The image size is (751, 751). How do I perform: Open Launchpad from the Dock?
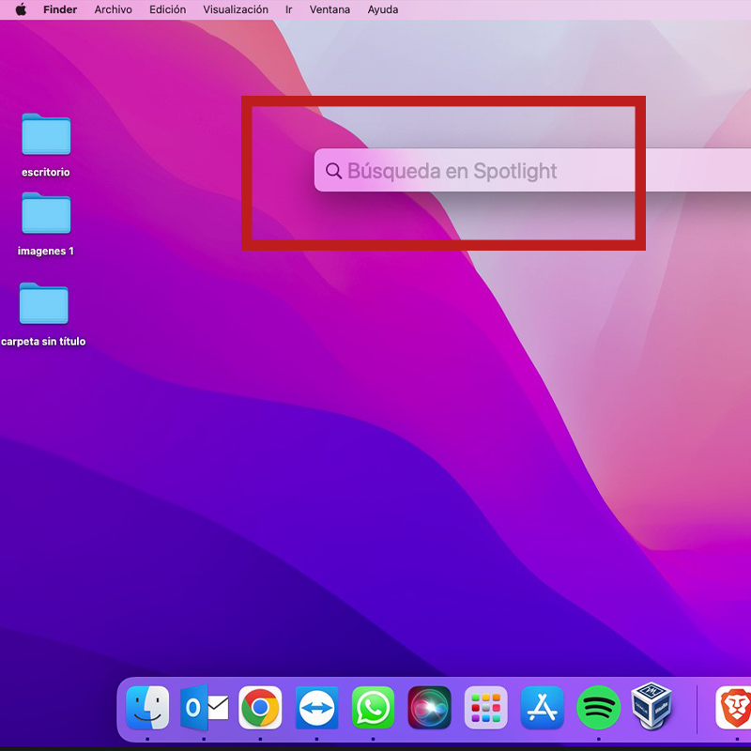click(x=485, y=708)
